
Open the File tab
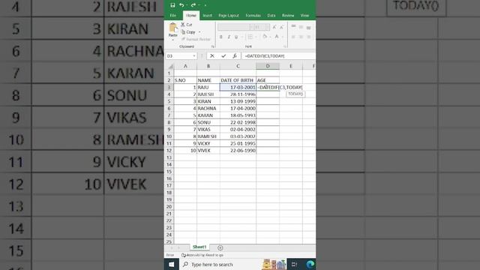coord(173,15)
